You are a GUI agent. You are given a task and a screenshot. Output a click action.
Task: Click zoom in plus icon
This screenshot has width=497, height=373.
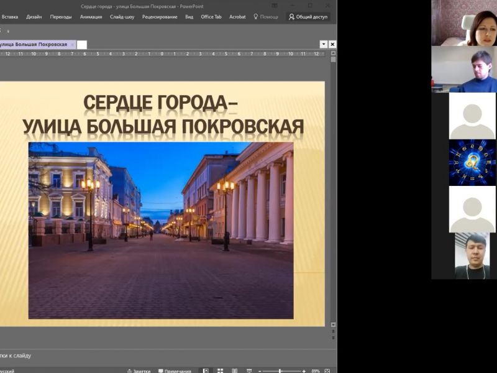pos(304,371)
